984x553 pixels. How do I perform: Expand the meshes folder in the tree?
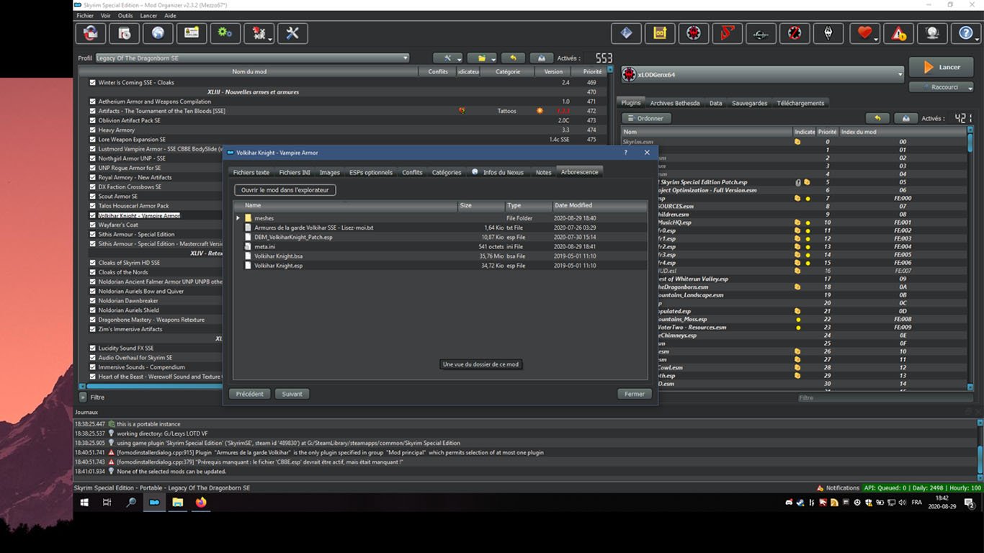(238, 218)
